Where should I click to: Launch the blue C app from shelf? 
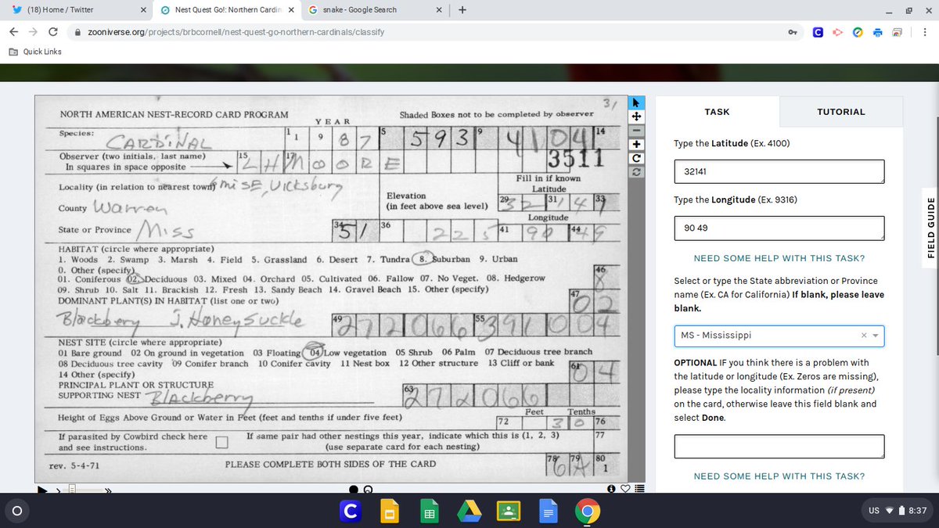(351, 512)
